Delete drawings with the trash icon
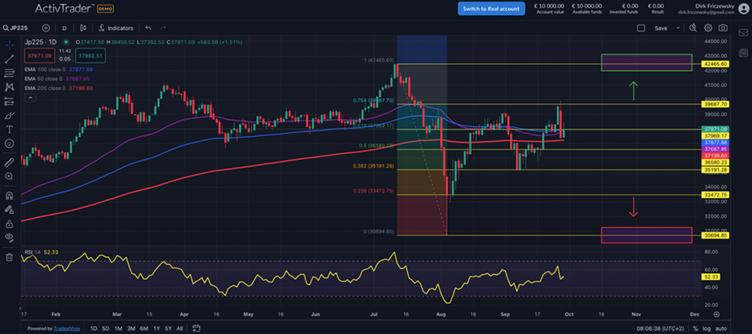The height and width of the screenshot is (334, 752). (x=9, y=257)
